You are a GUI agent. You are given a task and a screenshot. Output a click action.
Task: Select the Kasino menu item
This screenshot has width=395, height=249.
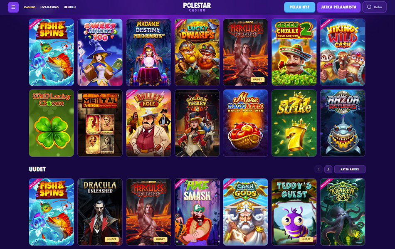coord(30,7)
